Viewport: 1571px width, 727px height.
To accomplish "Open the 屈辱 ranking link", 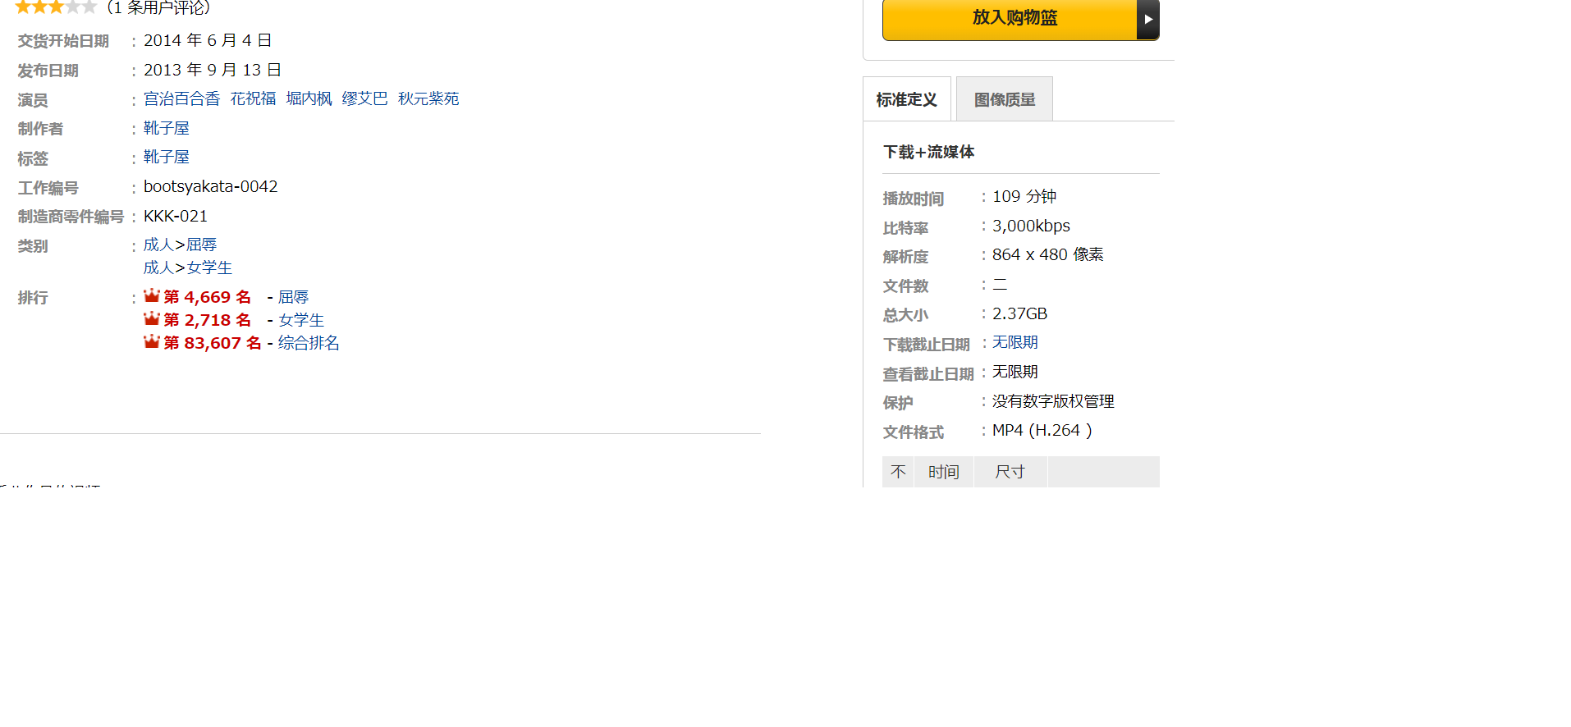I will [294, 297].
